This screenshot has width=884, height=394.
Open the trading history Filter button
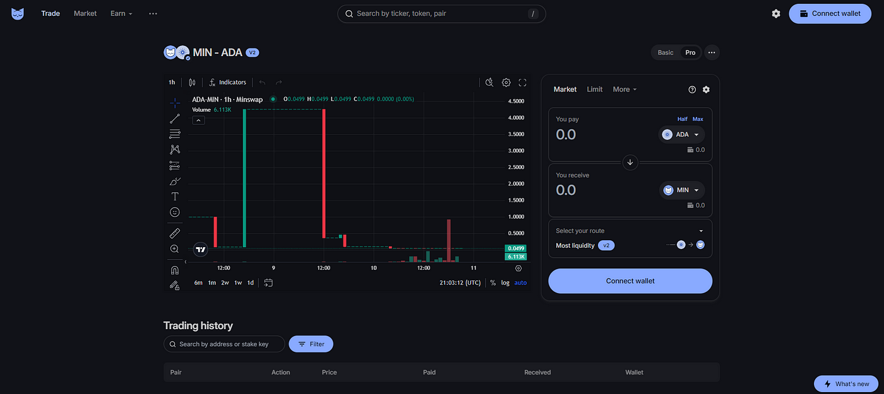point(311,344)
